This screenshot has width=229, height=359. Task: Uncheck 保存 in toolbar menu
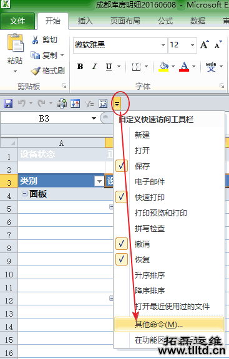click(168, 166)
